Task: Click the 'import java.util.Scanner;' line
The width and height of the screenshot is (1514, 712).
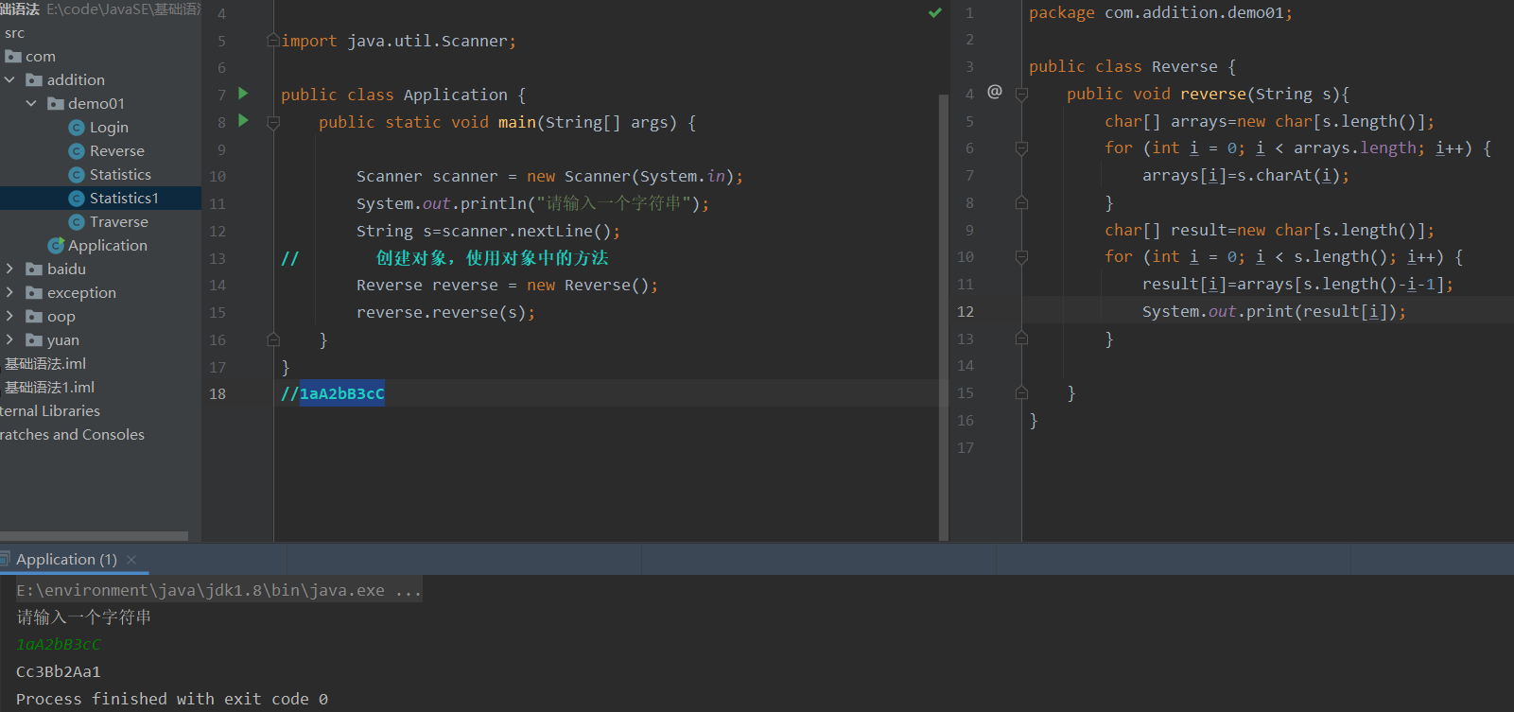Action: click(x=398, y=42)
